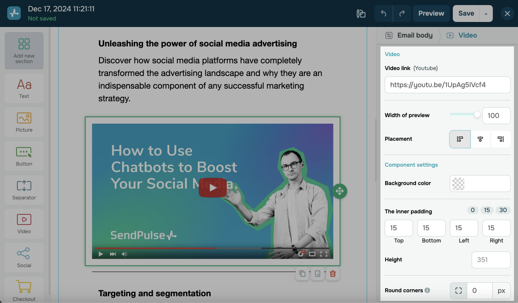Image resolution: width=518 pixels, height=303 pixels.
Task: Toggle the round corners individual mode button
Action: [x=458, y=291]
